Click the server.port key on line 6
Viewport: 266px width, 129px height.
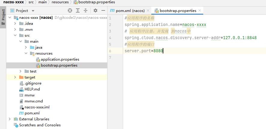coord(138,51)
